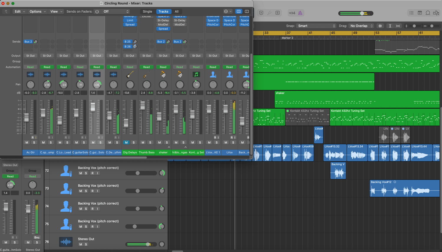The width and height of the screenshot is (442, 252).
Task: Open the List Editors icon
Action: [411, 13]
